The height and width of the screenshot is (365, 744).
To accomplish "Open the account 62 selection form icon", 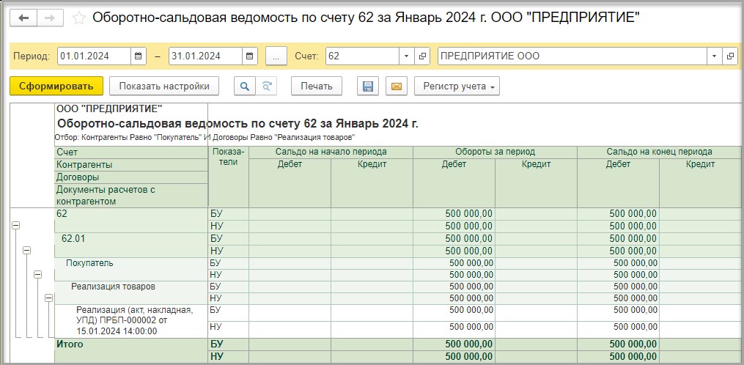I will click(422, 56).
